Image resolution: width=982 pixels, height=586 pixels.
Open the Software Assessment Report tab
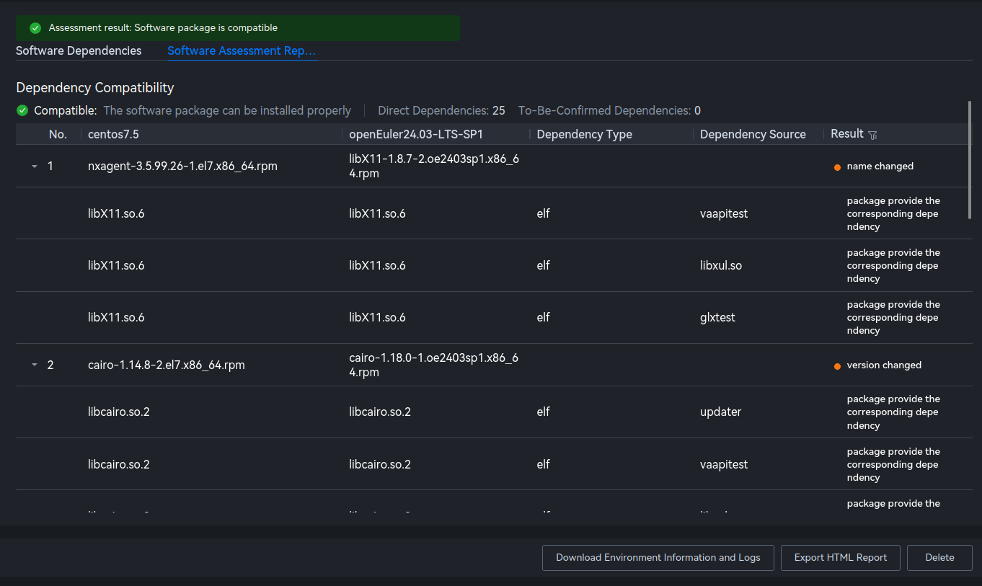241,50
